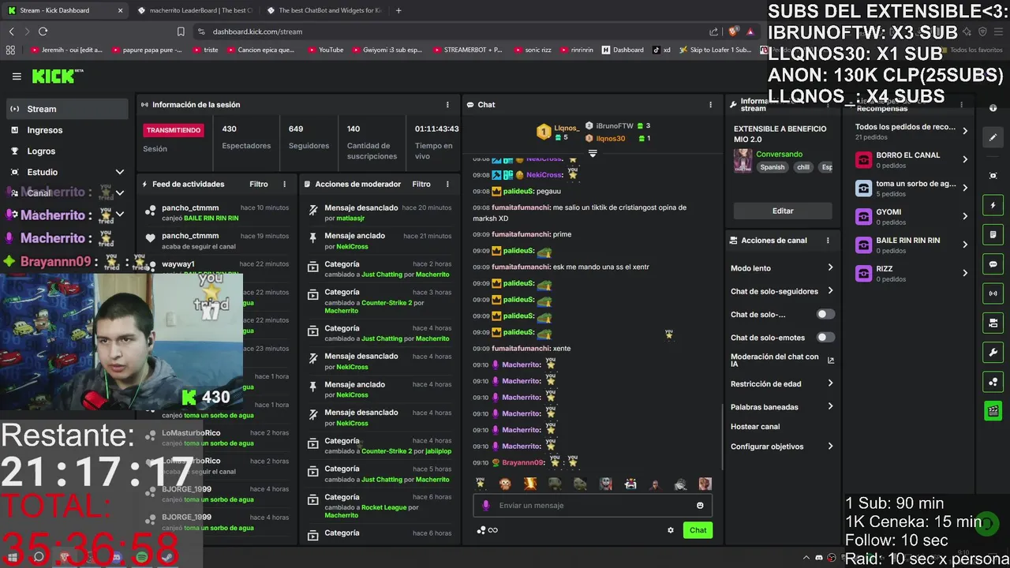Open the speech bubble icon in right rail
Image resolution: width=1010 pixels, height=568 pixels.
[x=993, y=264]
